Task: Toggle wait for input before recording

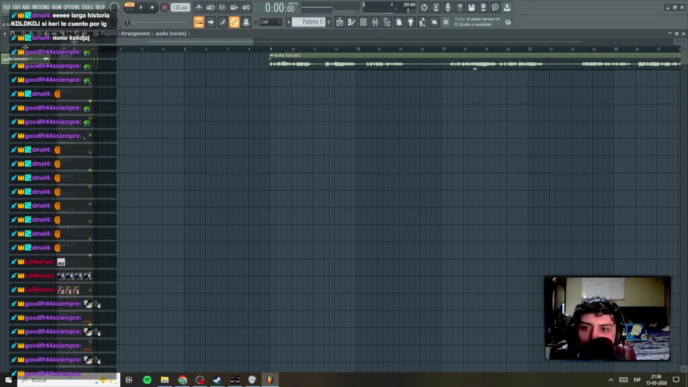Action: [211, 8]
